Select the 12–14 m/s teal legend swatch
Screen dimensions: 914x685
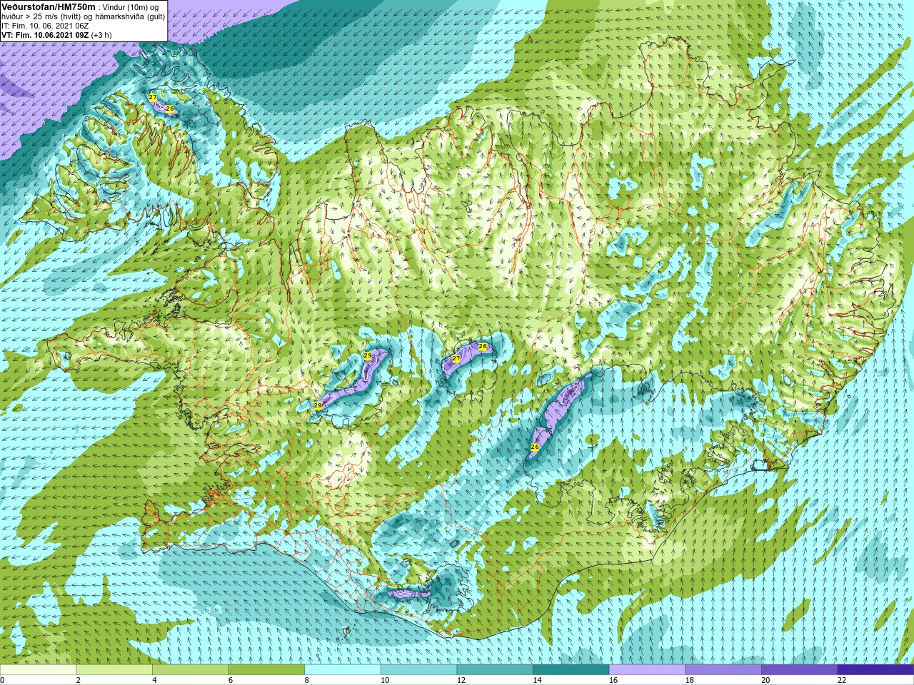click(495, 670)
